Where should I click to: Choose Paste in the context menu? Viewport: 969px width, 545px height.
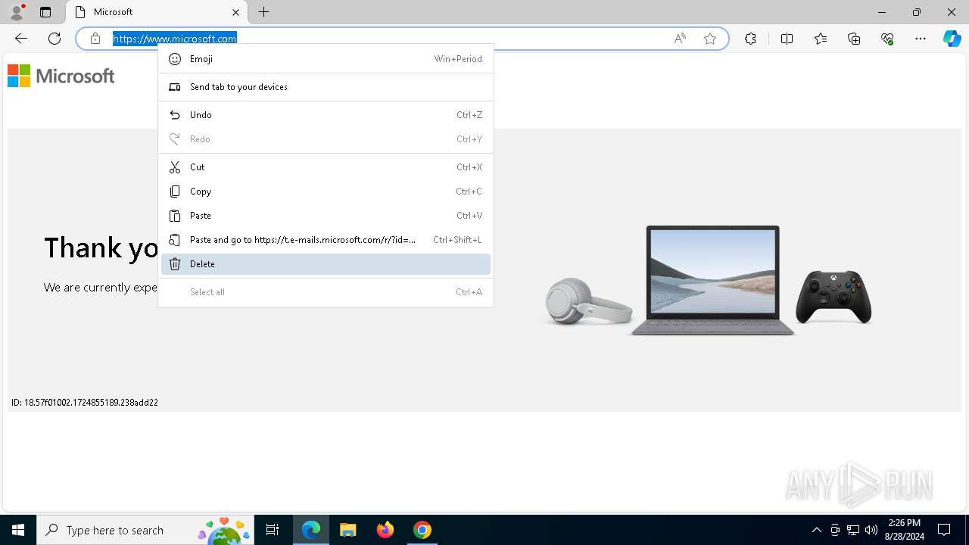326,216
